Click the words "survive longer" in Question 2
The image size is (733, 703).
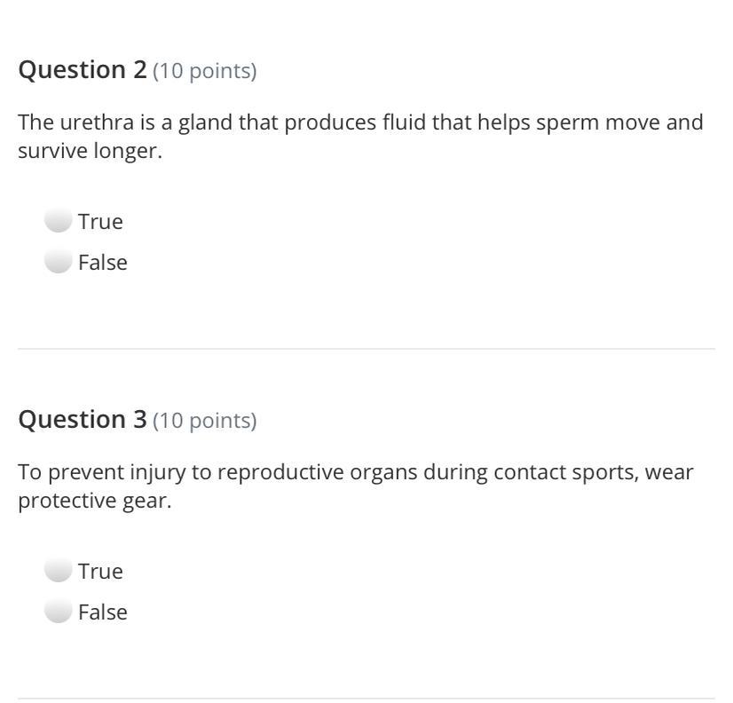(x=89, y=151)
